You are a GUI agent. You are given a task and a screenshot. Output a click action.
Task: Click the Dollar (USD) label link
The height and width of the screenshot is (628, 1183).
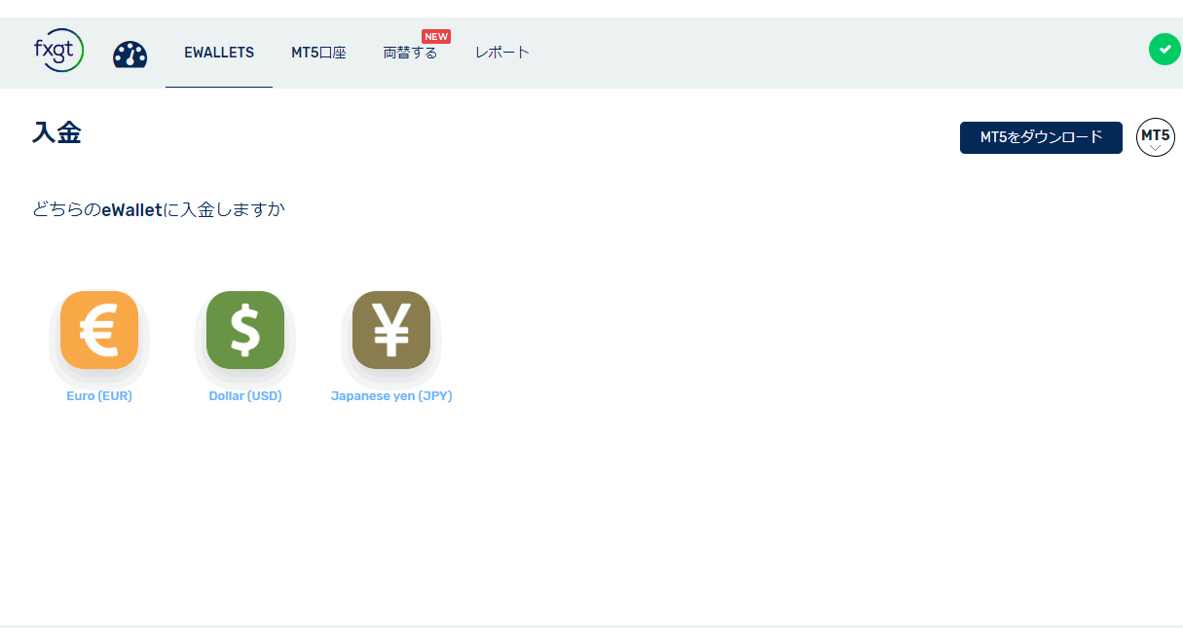[245, 396]
